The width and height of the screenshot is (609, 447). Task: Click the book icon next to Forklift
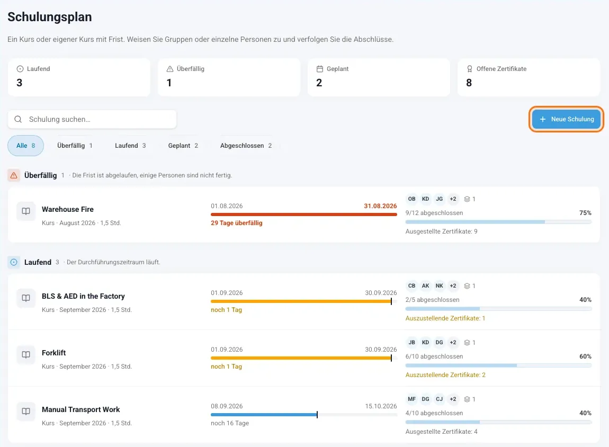(26, 355)
